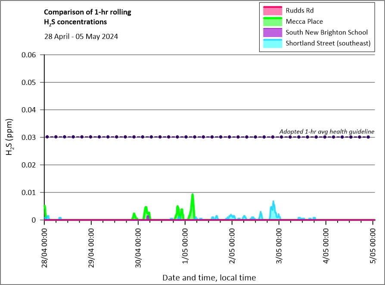Click the green Mecca Place legend swatch
This screenshot has width=385, height=285.
click(x=271, y=22)
